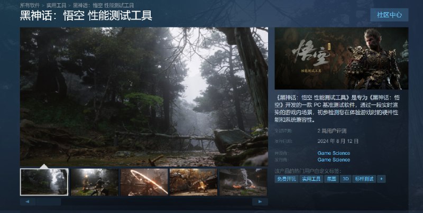Click the left arrow of thumbnail strip
This screenshot has height=213, width=423.
[27, 202]
